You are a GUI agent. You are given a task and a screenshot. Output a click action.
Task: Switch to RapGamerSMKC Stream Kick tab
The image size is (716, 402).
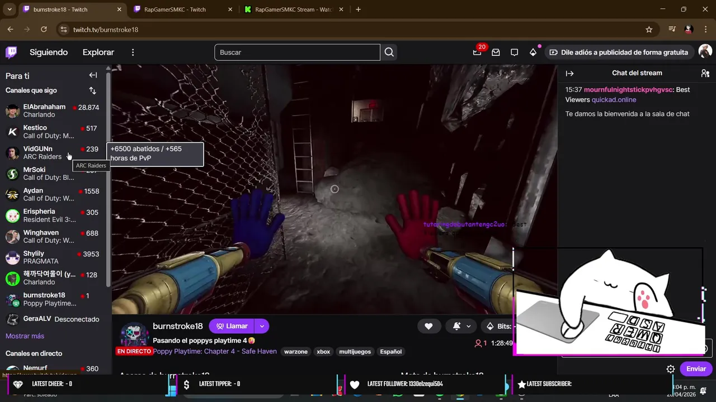pyautogui.click(x=294, y=9)
